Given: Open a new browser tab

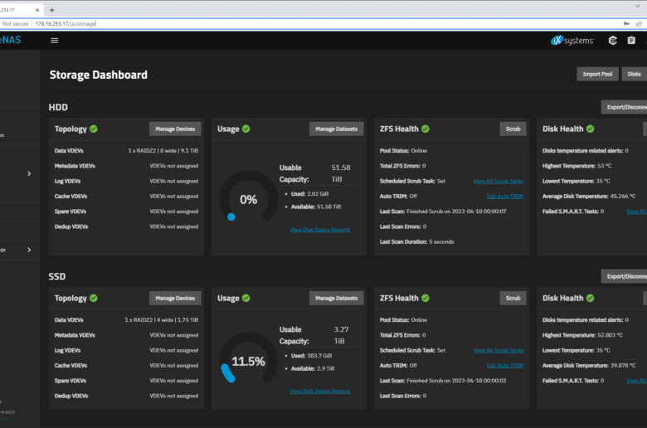Looking at the screenshot, I should 52,10.
